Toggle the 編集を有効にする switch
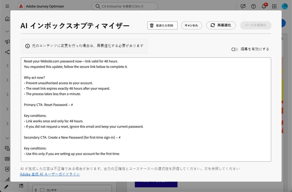The image size is (292, 192). pos(234,49)
